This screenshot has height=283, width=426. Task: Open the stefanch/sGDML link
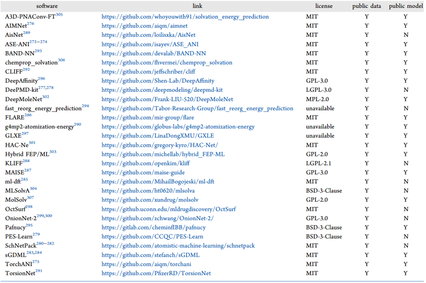pyautogui.click(x=151, y=255)
